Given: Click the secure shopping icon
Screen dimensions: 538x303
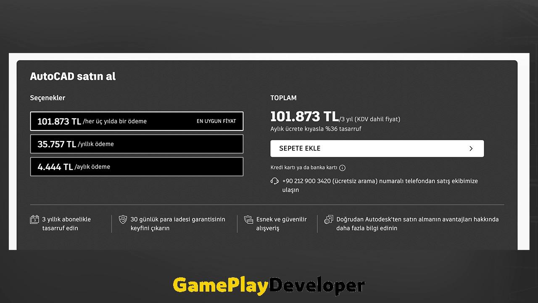Looking at the screenshot, I should tap(248, 219).
